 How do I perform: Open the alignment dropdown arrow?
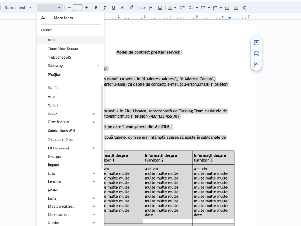[x=175, y=8]
